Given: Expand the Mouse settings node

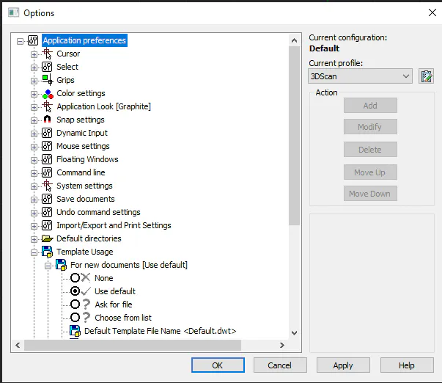Looking at the screenshot, I should 34,147.
